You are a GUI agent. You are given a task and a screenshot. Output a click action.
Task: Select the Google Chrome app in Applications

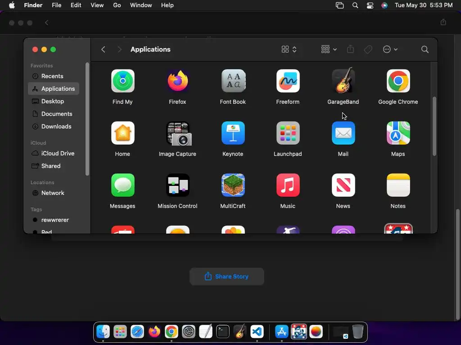(x=398, y=81)
